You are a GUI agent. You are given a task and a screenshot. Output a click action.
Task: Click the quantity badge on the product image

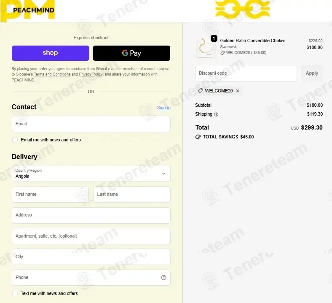click(x=214, y=38)
